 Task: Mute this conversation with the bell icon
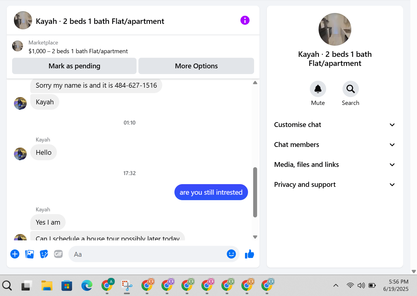click(318, 89)
